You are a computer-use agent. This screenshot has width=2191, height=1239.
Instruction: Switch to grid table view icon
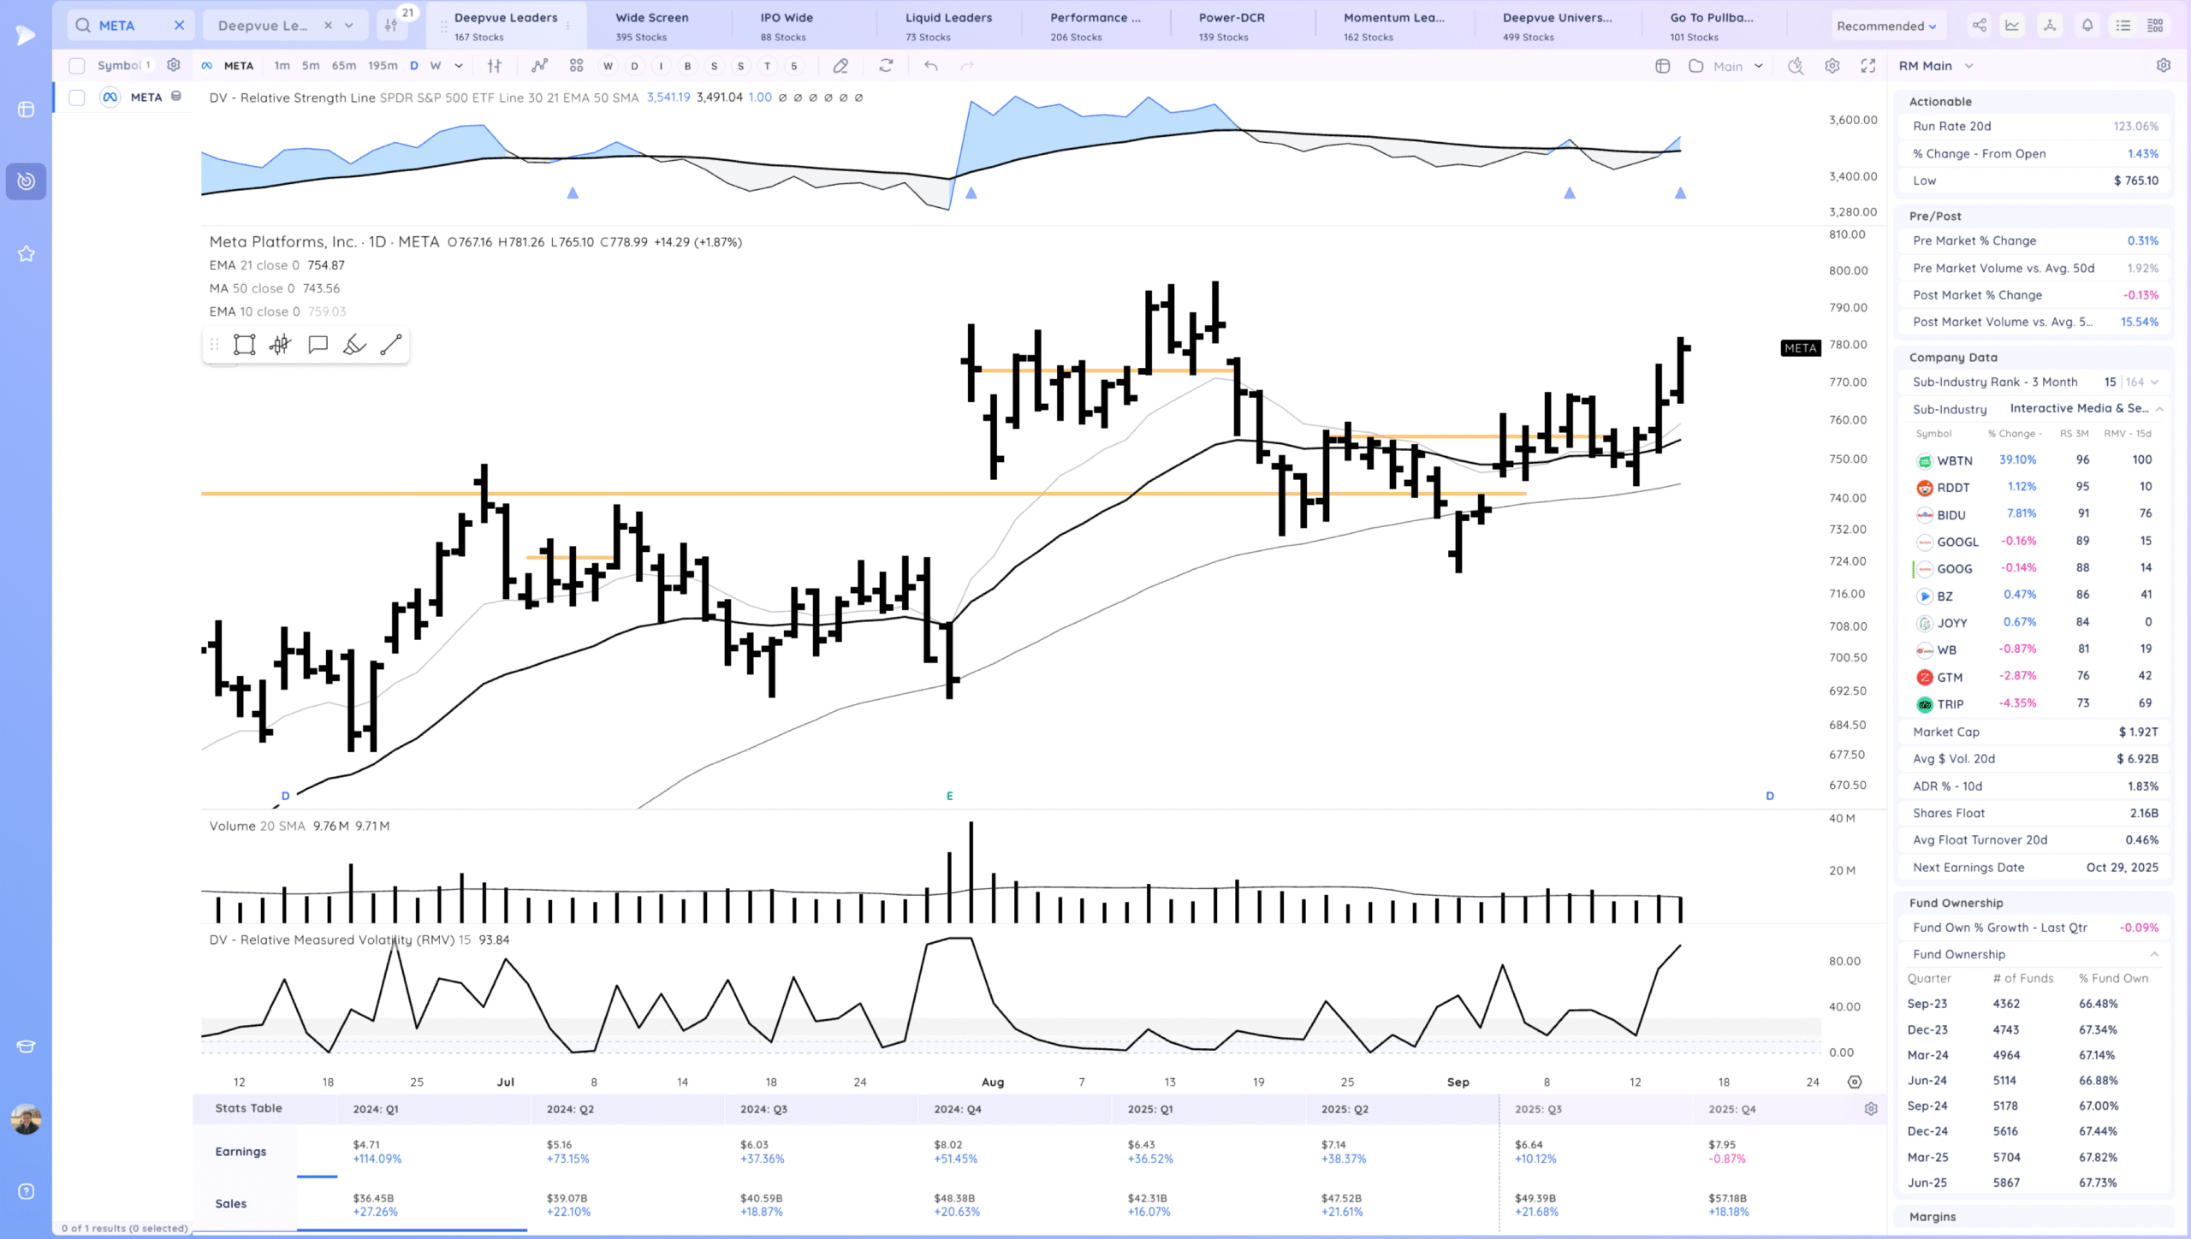click(x=2155, y=26)
